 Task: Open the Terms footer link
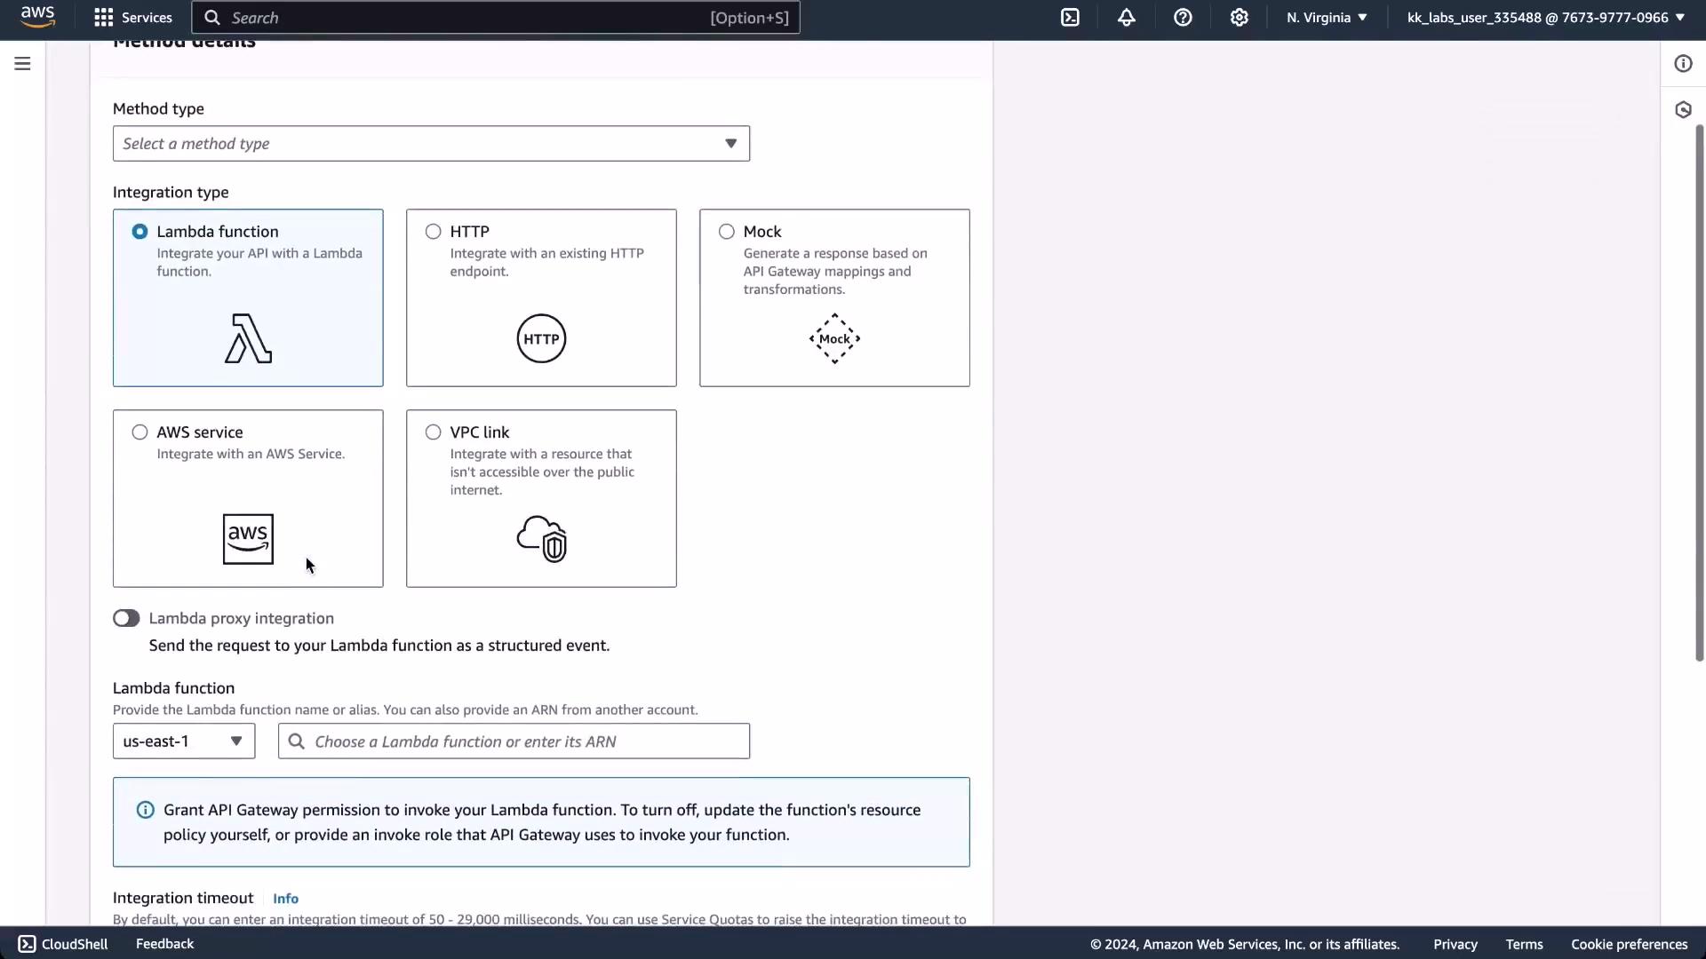pyautogui.click(x=1524, y=944)
